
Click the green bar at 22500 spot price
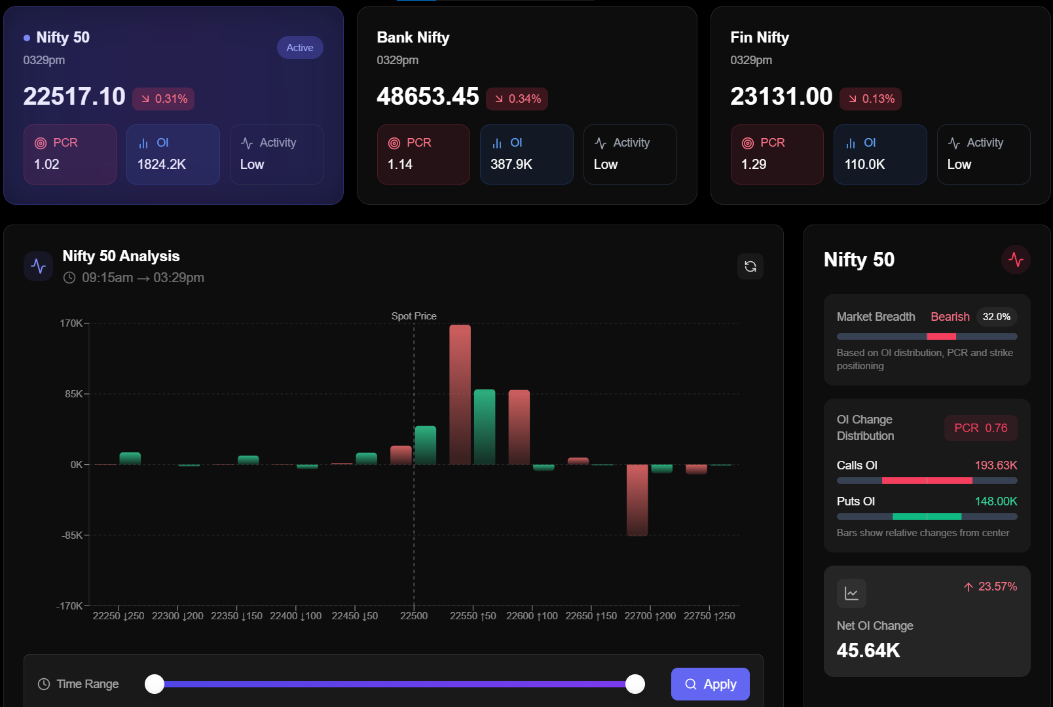[426, 445]
